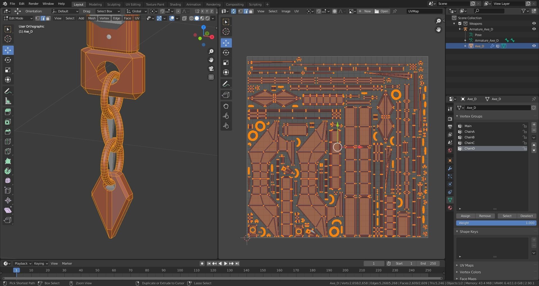This screenshot has width=539, height=286.
Task: Open the Edit Mode dropdown
Action: click(x=18, y=18)
